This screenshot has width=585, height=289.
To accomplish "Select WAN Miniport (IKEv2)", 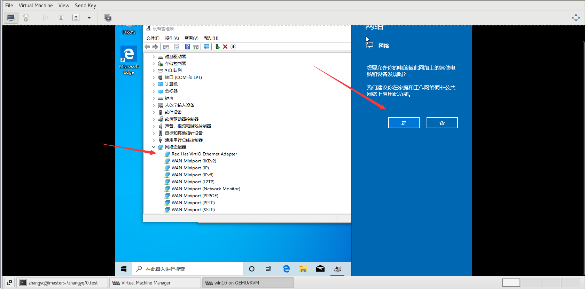I will 194,161.
